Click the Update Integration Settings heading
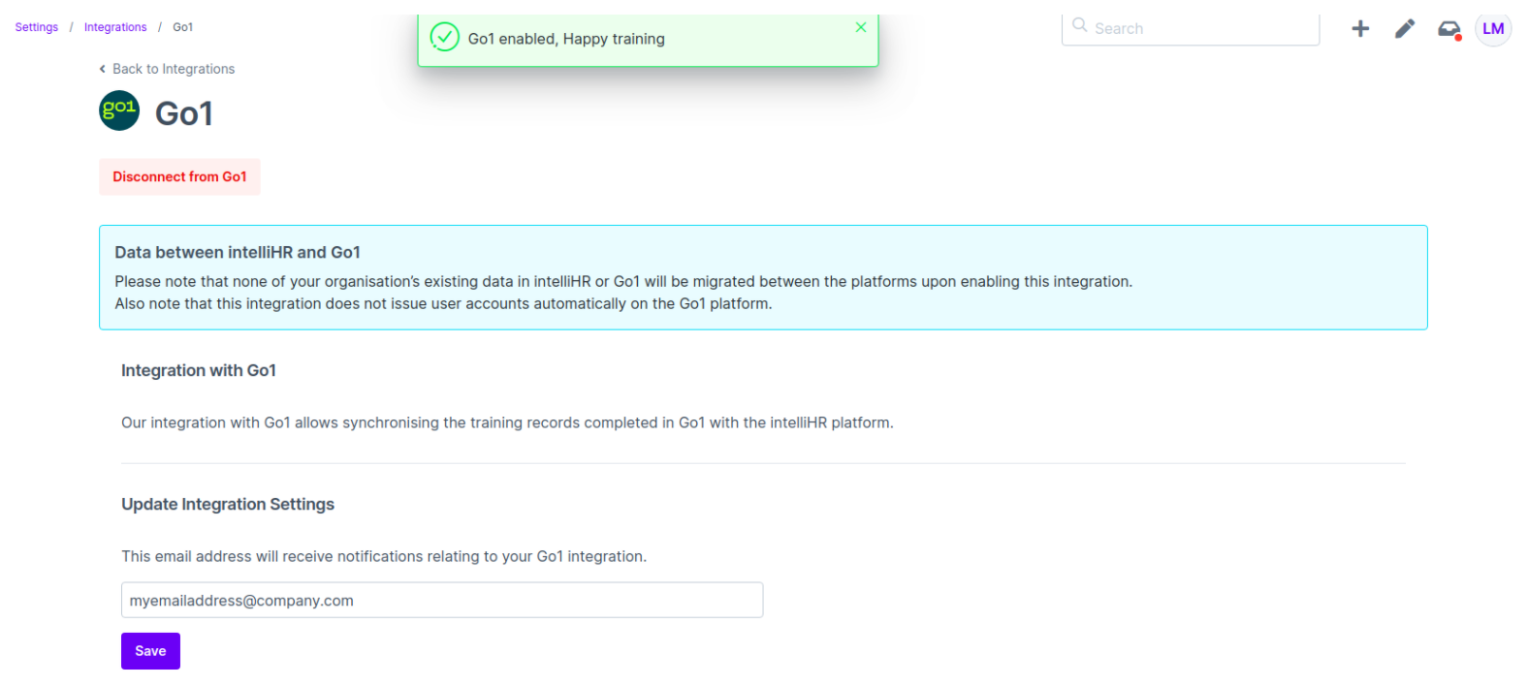The width and height of the screenshot is (1528, 686). click(228, 504)
